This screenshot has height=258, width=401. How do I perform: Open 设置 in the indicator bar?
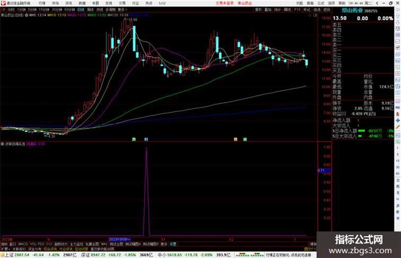(x=173, y=244)
